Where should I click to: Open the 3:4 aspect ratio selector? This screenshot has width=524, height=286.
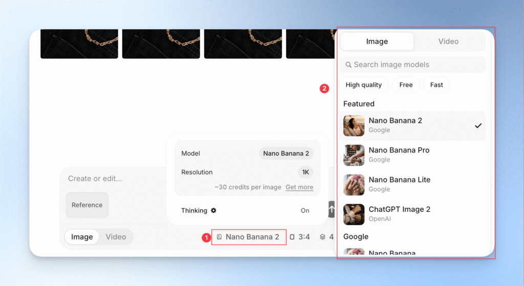pyautogui.click(x=300, y=237)
